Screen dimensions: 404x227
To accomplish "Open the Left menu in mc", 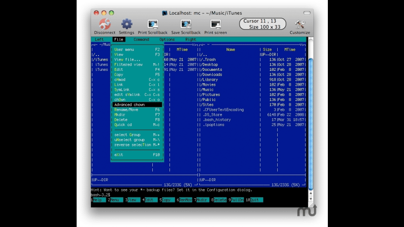I will [x=99, y=39].
